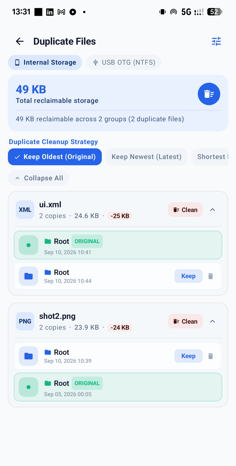Delete the shot2.png copy dated 10:39
The width and height of the screenshot is (236, 466).
[x=211, y=356]
